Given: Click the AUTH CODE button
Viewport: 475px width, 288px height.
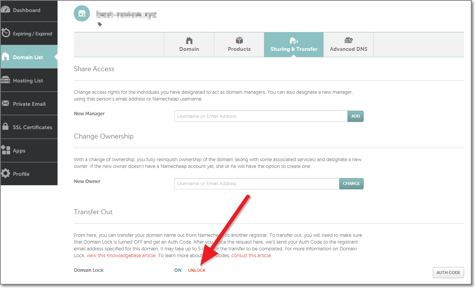Looking at the screenshot, I should 448,273.
